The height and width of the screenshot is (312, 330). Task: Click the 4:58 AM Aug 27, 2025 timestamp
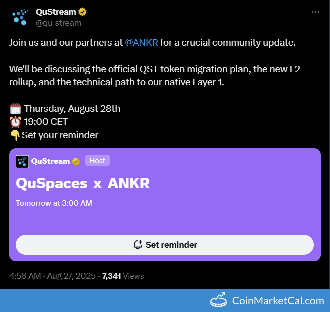[x=52, y=276]
